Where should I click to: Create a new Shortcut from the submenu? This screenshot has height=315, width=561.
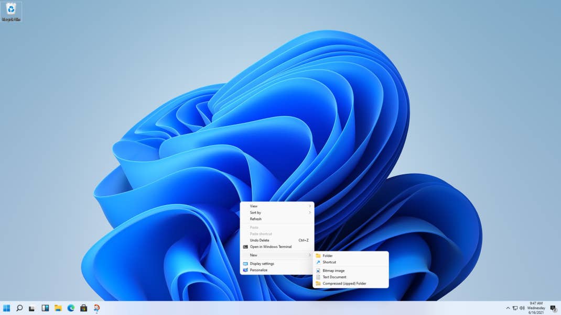[x=351, y=262]
